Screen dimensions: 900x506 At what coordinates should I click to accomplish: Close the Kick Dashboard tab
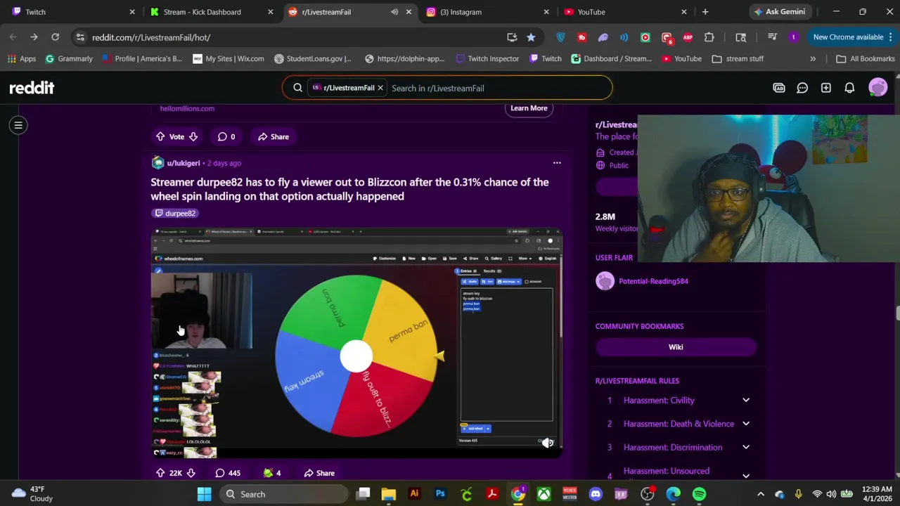coord(270,12)
